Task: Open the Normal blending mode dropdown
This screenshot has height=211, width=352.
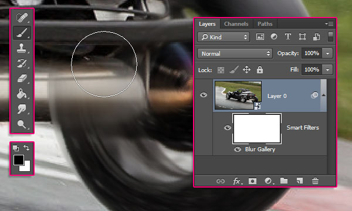Action: (x=235, y=53)
